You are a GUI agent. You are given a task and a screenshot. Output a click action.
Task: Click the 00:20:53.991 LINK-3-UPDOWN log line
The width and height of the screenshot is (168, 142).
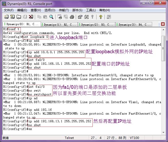coord(78,75)
